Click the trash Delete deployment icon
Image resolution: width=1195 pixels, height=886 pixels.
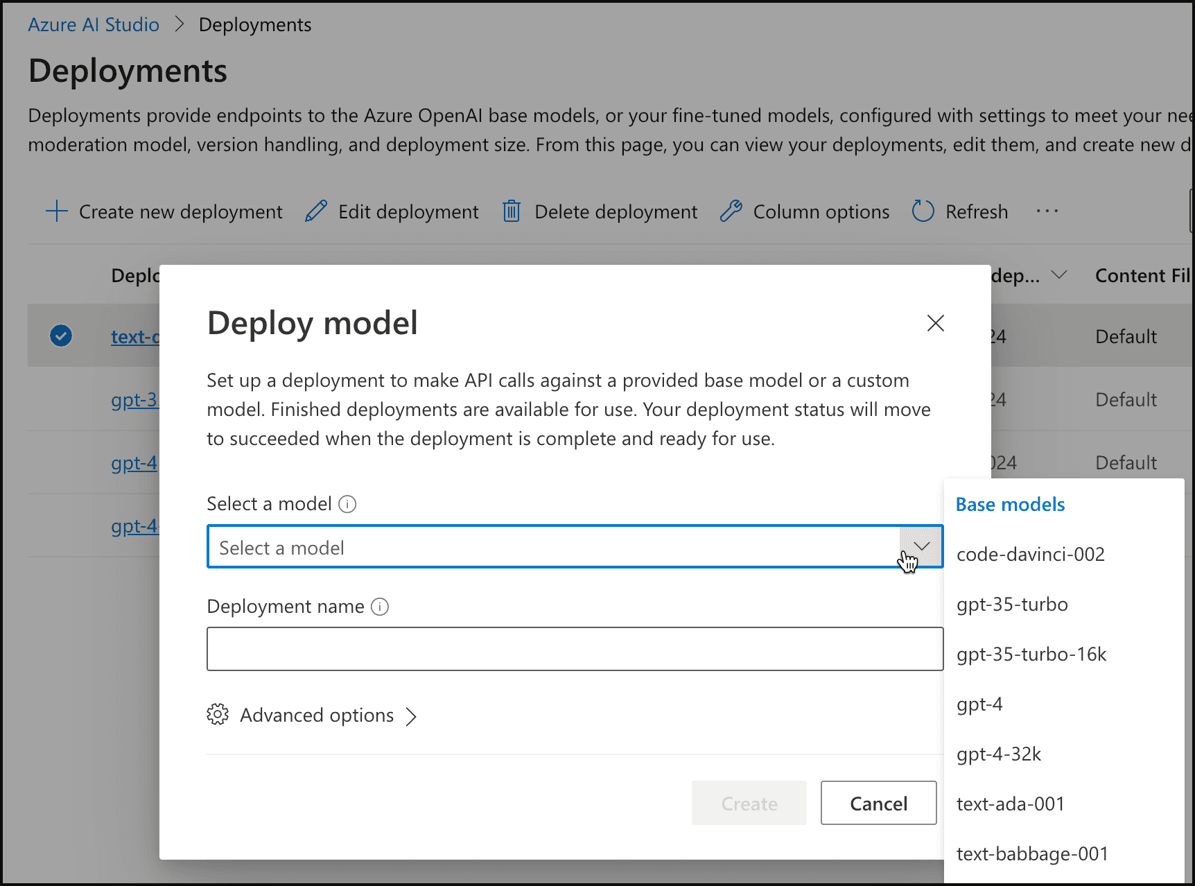tap(512, 211)
